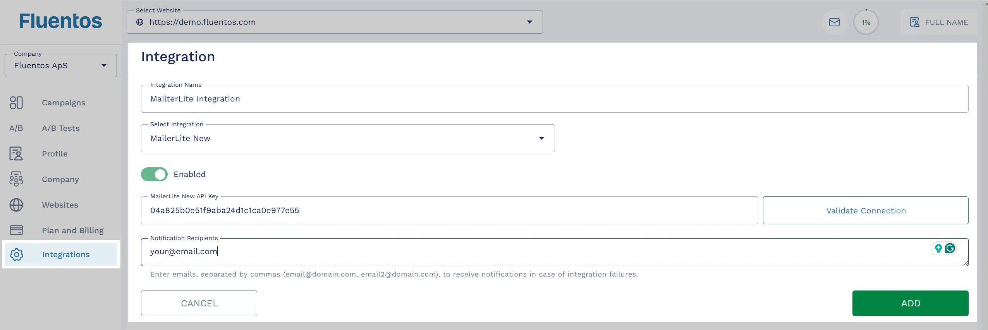Click the Notification Recipients text area
The height and width of the screenshot is (330, 988).
[555, 252]
